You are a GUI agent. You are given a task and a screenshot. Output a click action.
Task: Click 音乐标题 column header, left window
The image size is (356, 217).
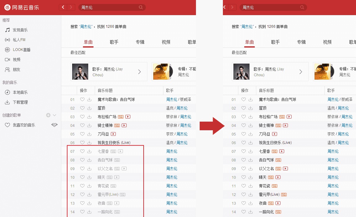click(105, 90)
